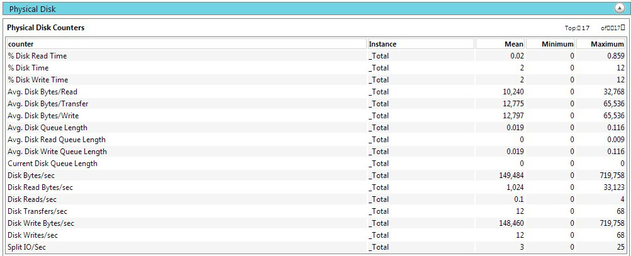The image size is (631, 256).
Task: Click _Total instance in Disk Bytes/sec row
Action: tap(379, 175)
